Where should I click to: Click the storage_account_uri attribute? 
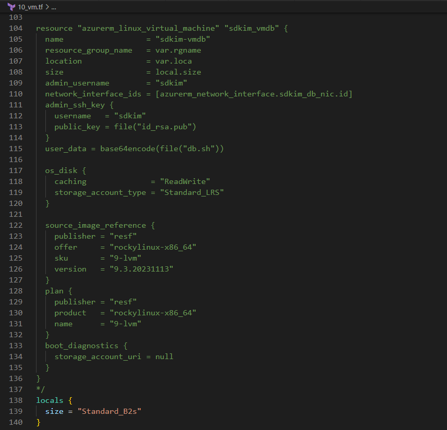coord(98,357)
